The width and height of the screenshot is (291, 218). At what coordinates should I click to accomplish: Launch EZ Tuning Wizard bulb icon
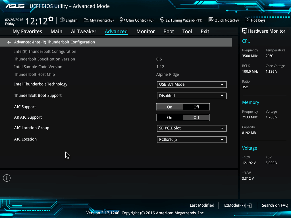(162, 20)
